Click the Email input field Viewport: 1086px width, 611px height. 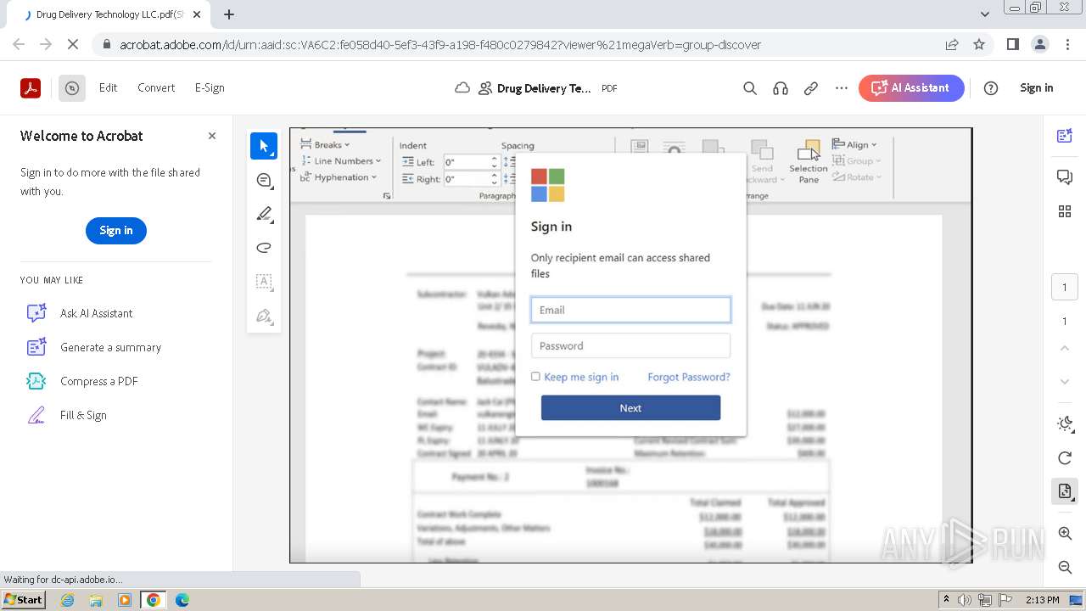tap(630, 310)
